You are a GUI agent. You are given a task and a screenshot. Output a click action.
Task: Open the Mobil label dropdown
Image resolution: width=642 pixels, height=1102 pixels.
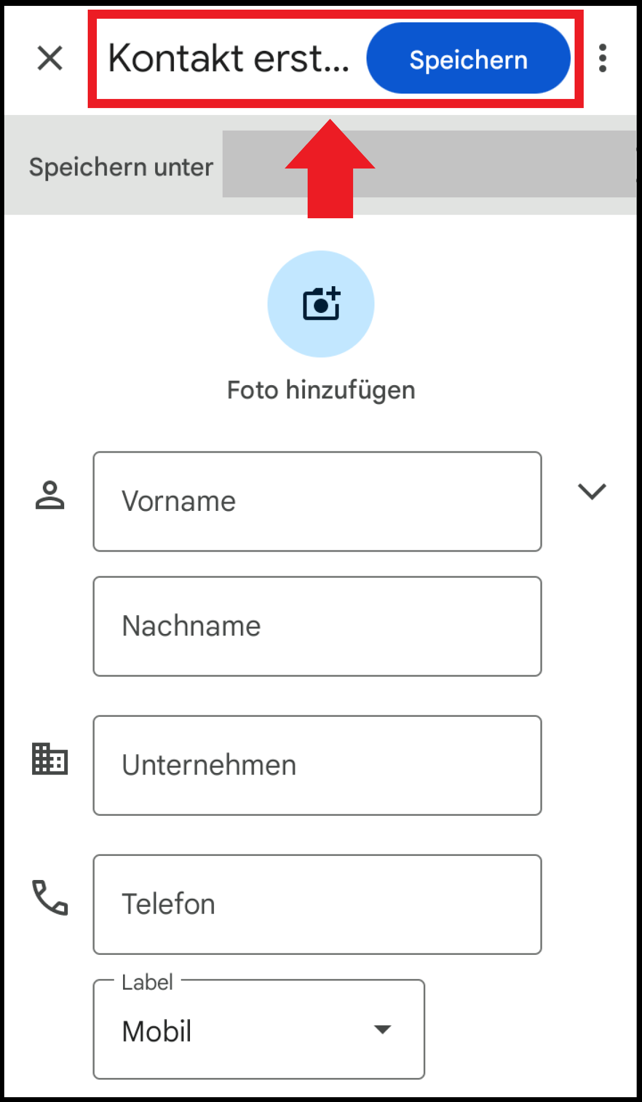coord(259,1029)
